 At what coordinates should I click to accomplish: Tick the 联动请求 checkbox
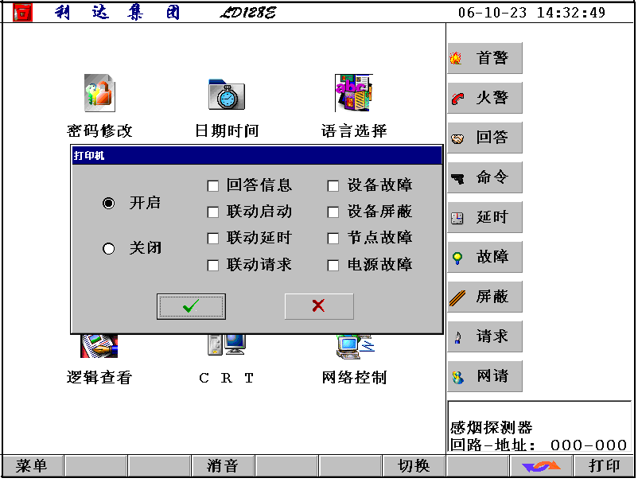213,266
